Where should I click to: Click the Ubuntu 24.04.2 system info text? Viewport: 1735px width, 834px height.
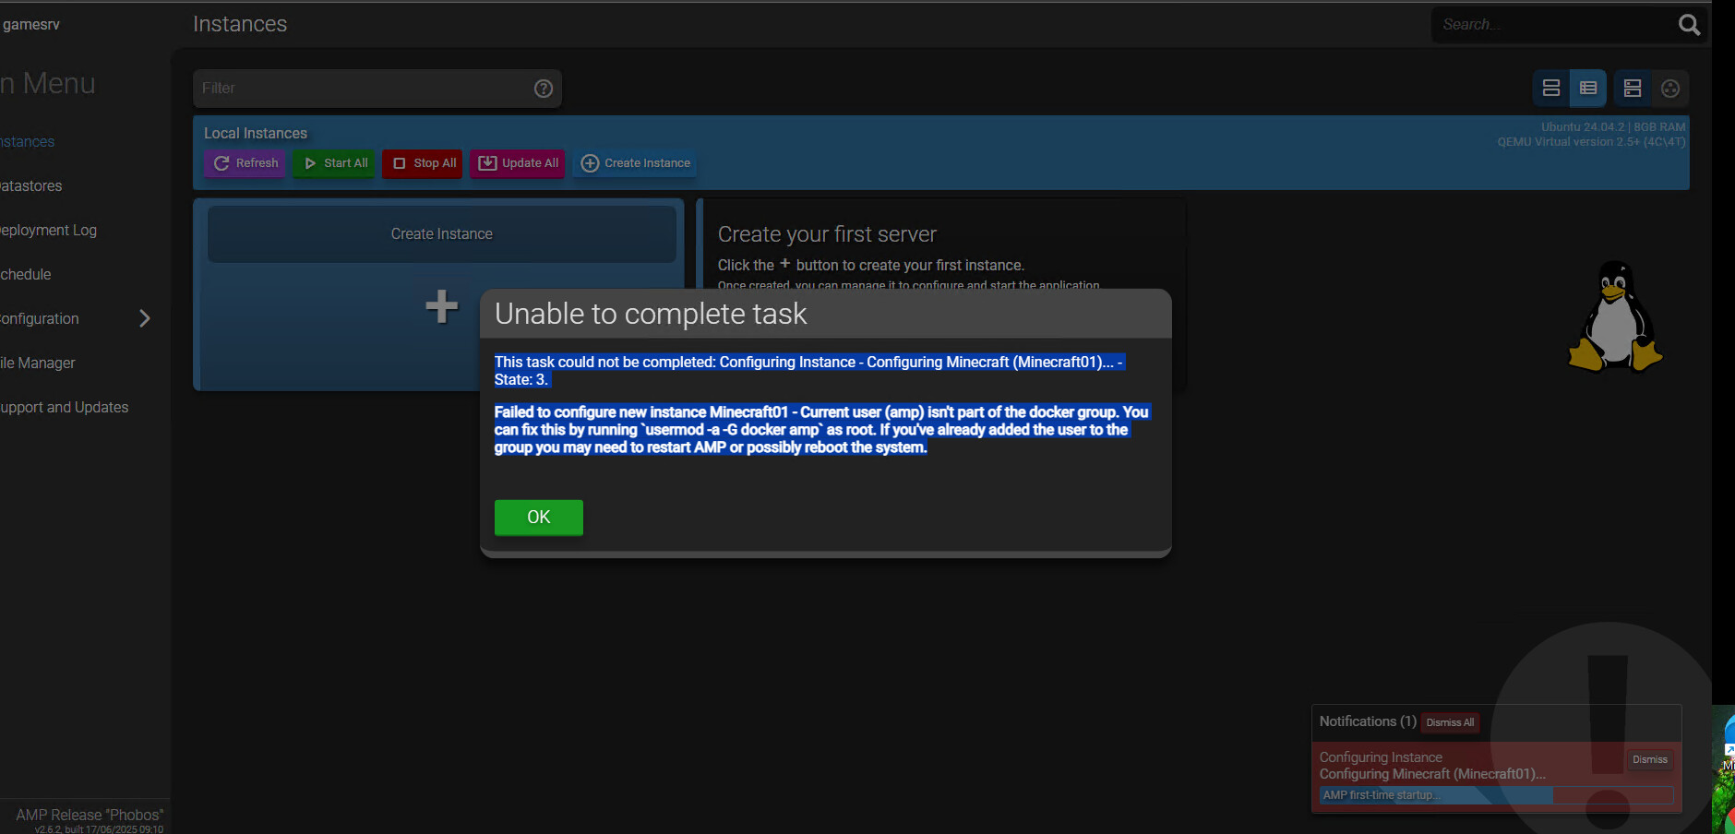(1613, 127)
